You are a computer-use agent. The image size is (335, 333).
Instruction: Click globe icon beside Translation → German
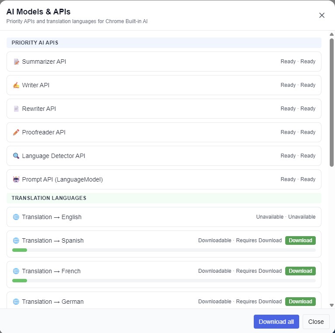tap(16, 302)
